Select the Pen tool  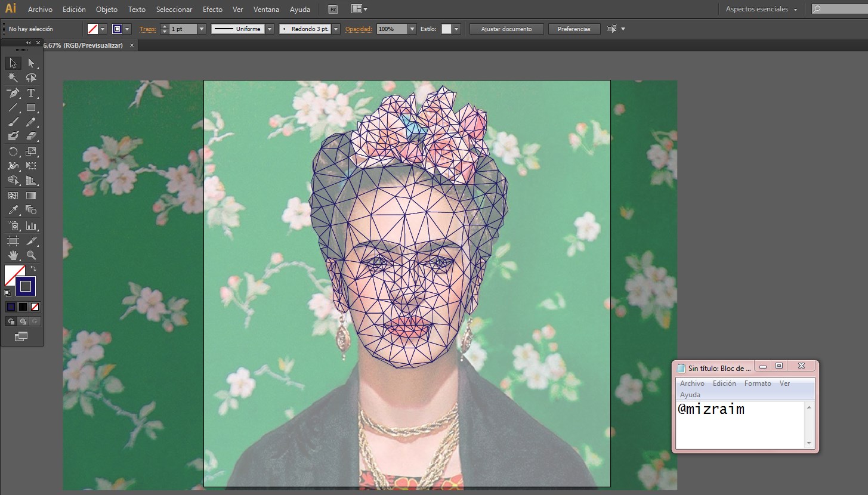(13, 93)
